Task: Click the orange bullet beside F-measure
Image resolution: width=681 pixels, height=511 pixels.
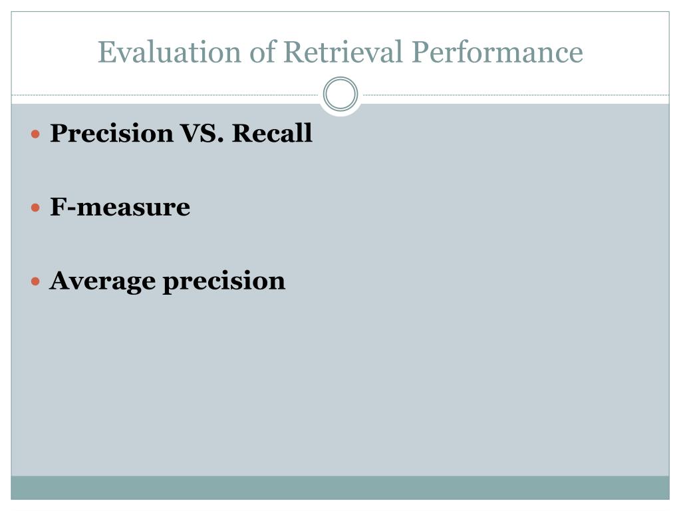Action: click(x=36, y=208)
